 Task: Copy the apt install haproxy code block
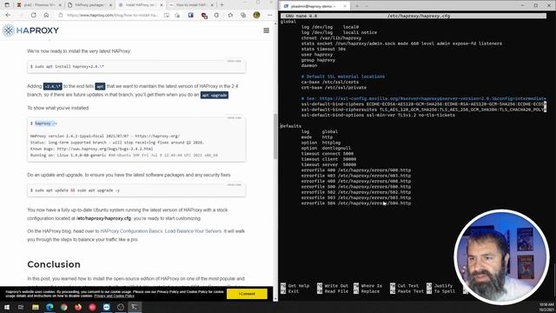point(234,61)
